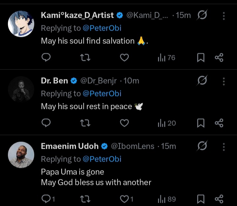The image size is (237, 206).
Task: Retweet Kami°kaze_D_Artist's reply
Action: click(x=86, y=58)
